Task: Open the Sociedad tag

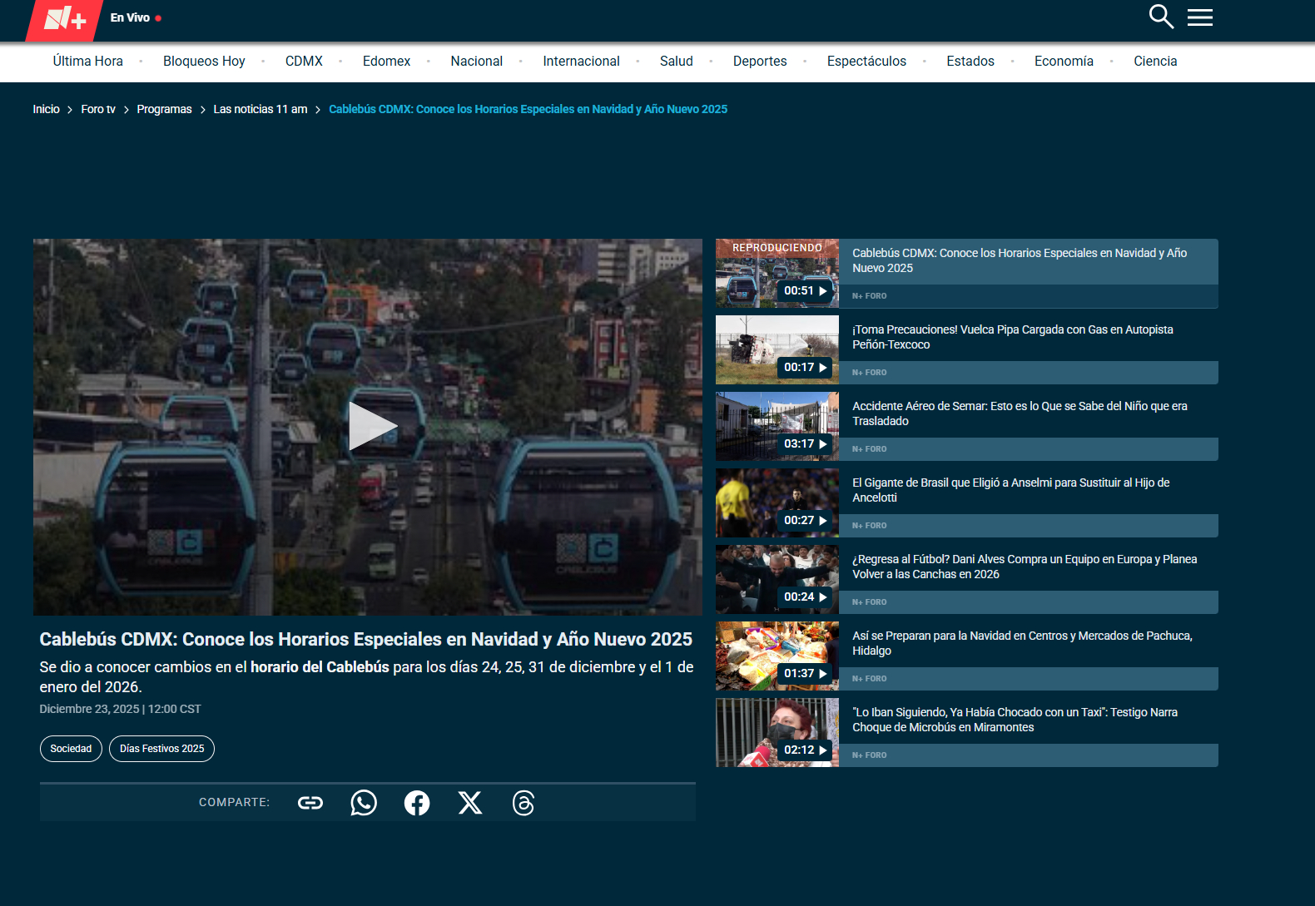Action: point(71,749)
